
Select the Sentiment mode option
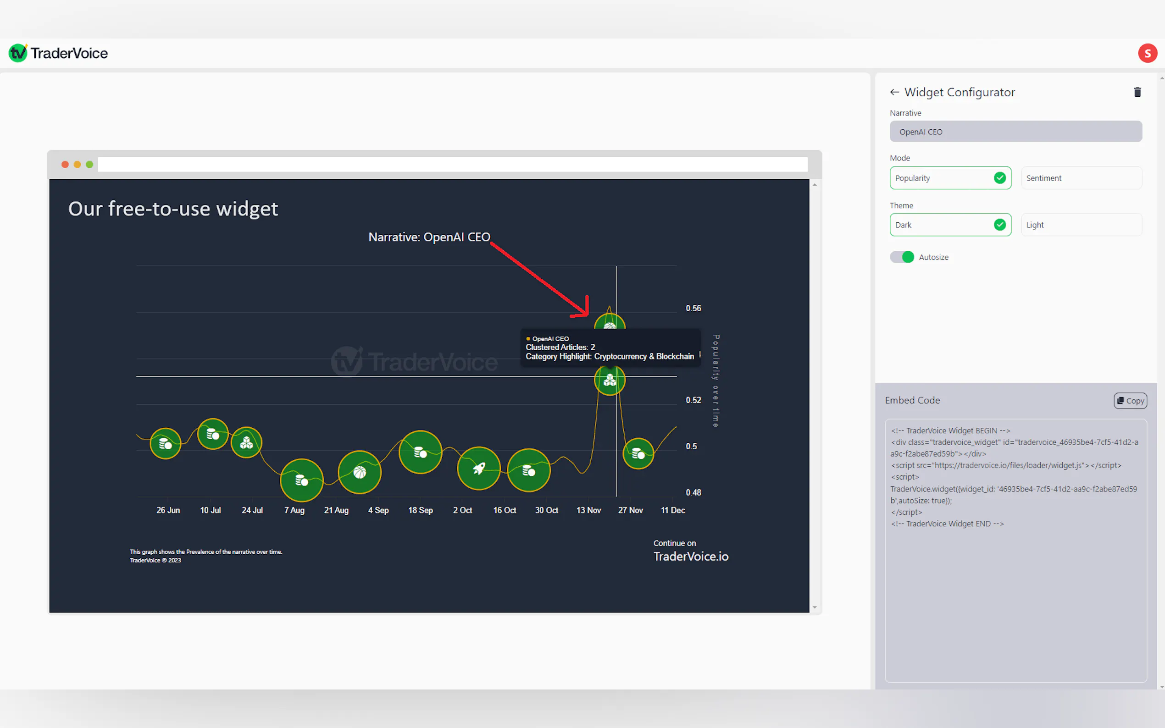1081,178
